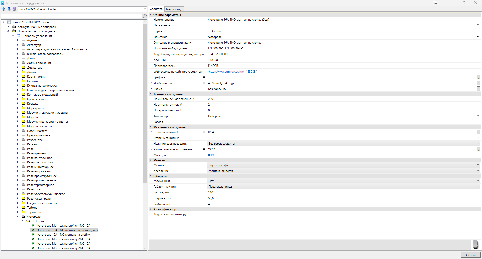Open the database settings gear icon
Screen dimensions: 482x259
(15, 9)
